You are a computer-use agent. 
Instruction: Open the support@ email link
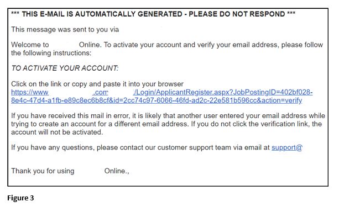[x=286, y=147]
